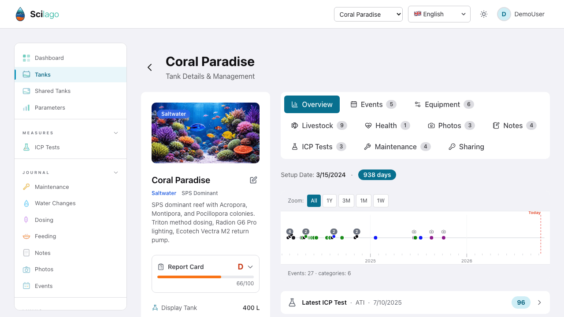Image resolution: width=564 pixels, height=317 pixels.
Task: Click the back arrow beside Coral Paradise title
Action: click(150, 67)
